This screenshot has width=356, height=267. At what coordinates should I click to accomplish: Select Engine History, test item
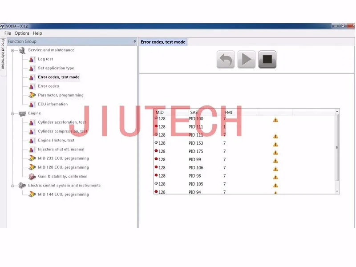(56, 140)
